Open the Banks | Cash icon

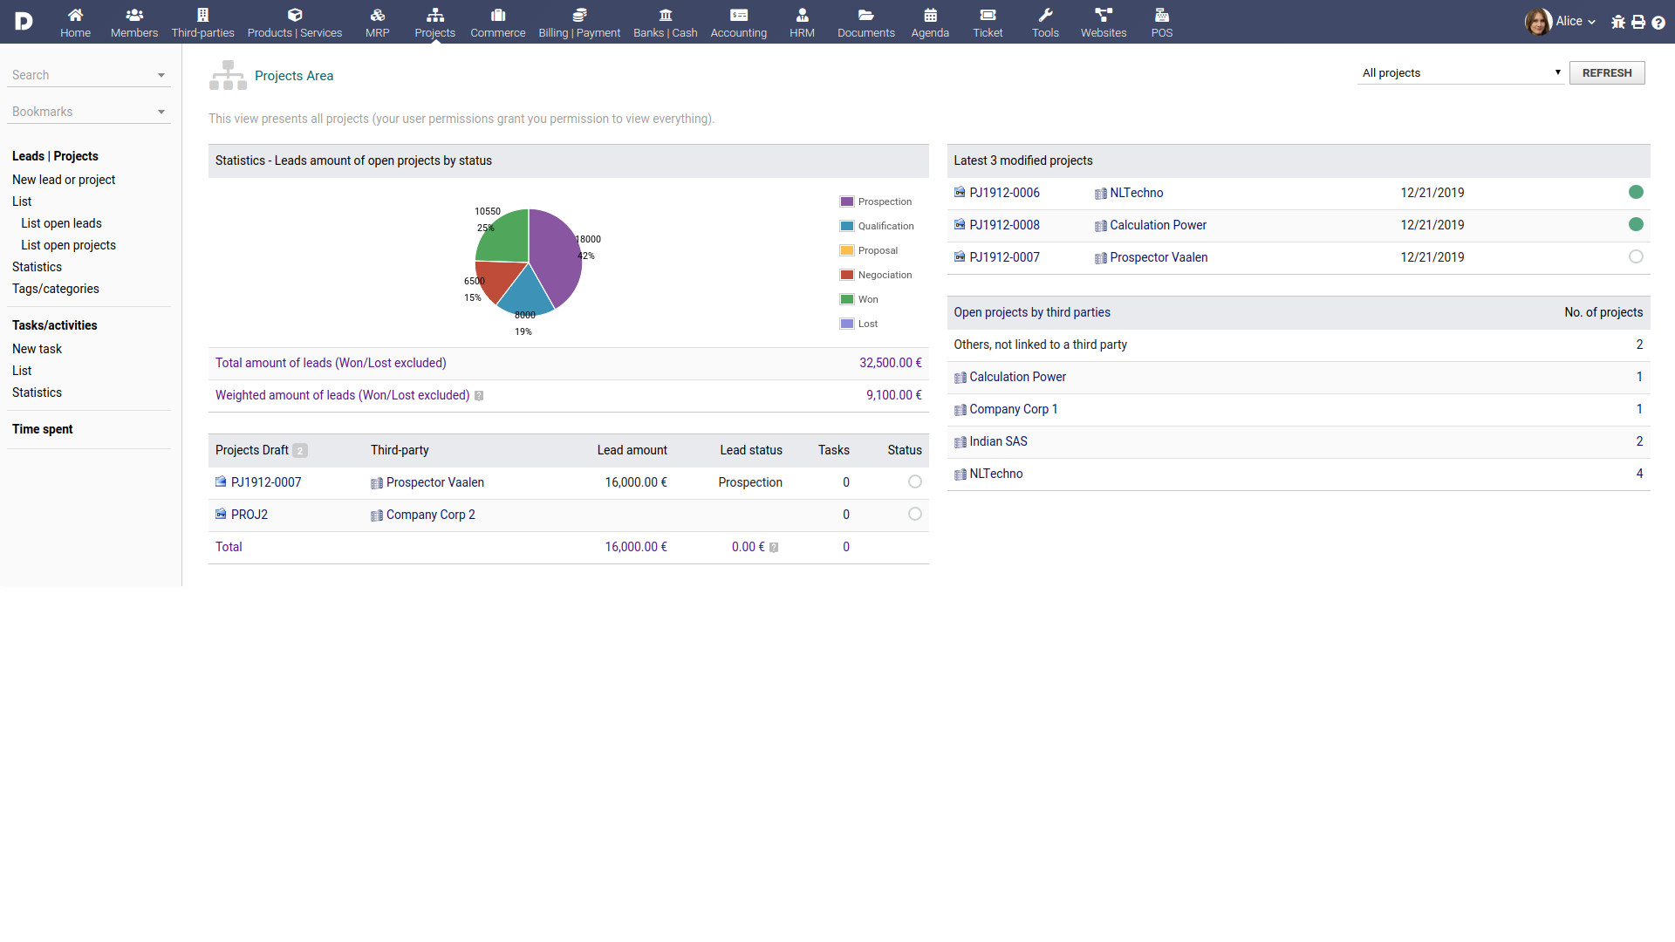[665, 16]
